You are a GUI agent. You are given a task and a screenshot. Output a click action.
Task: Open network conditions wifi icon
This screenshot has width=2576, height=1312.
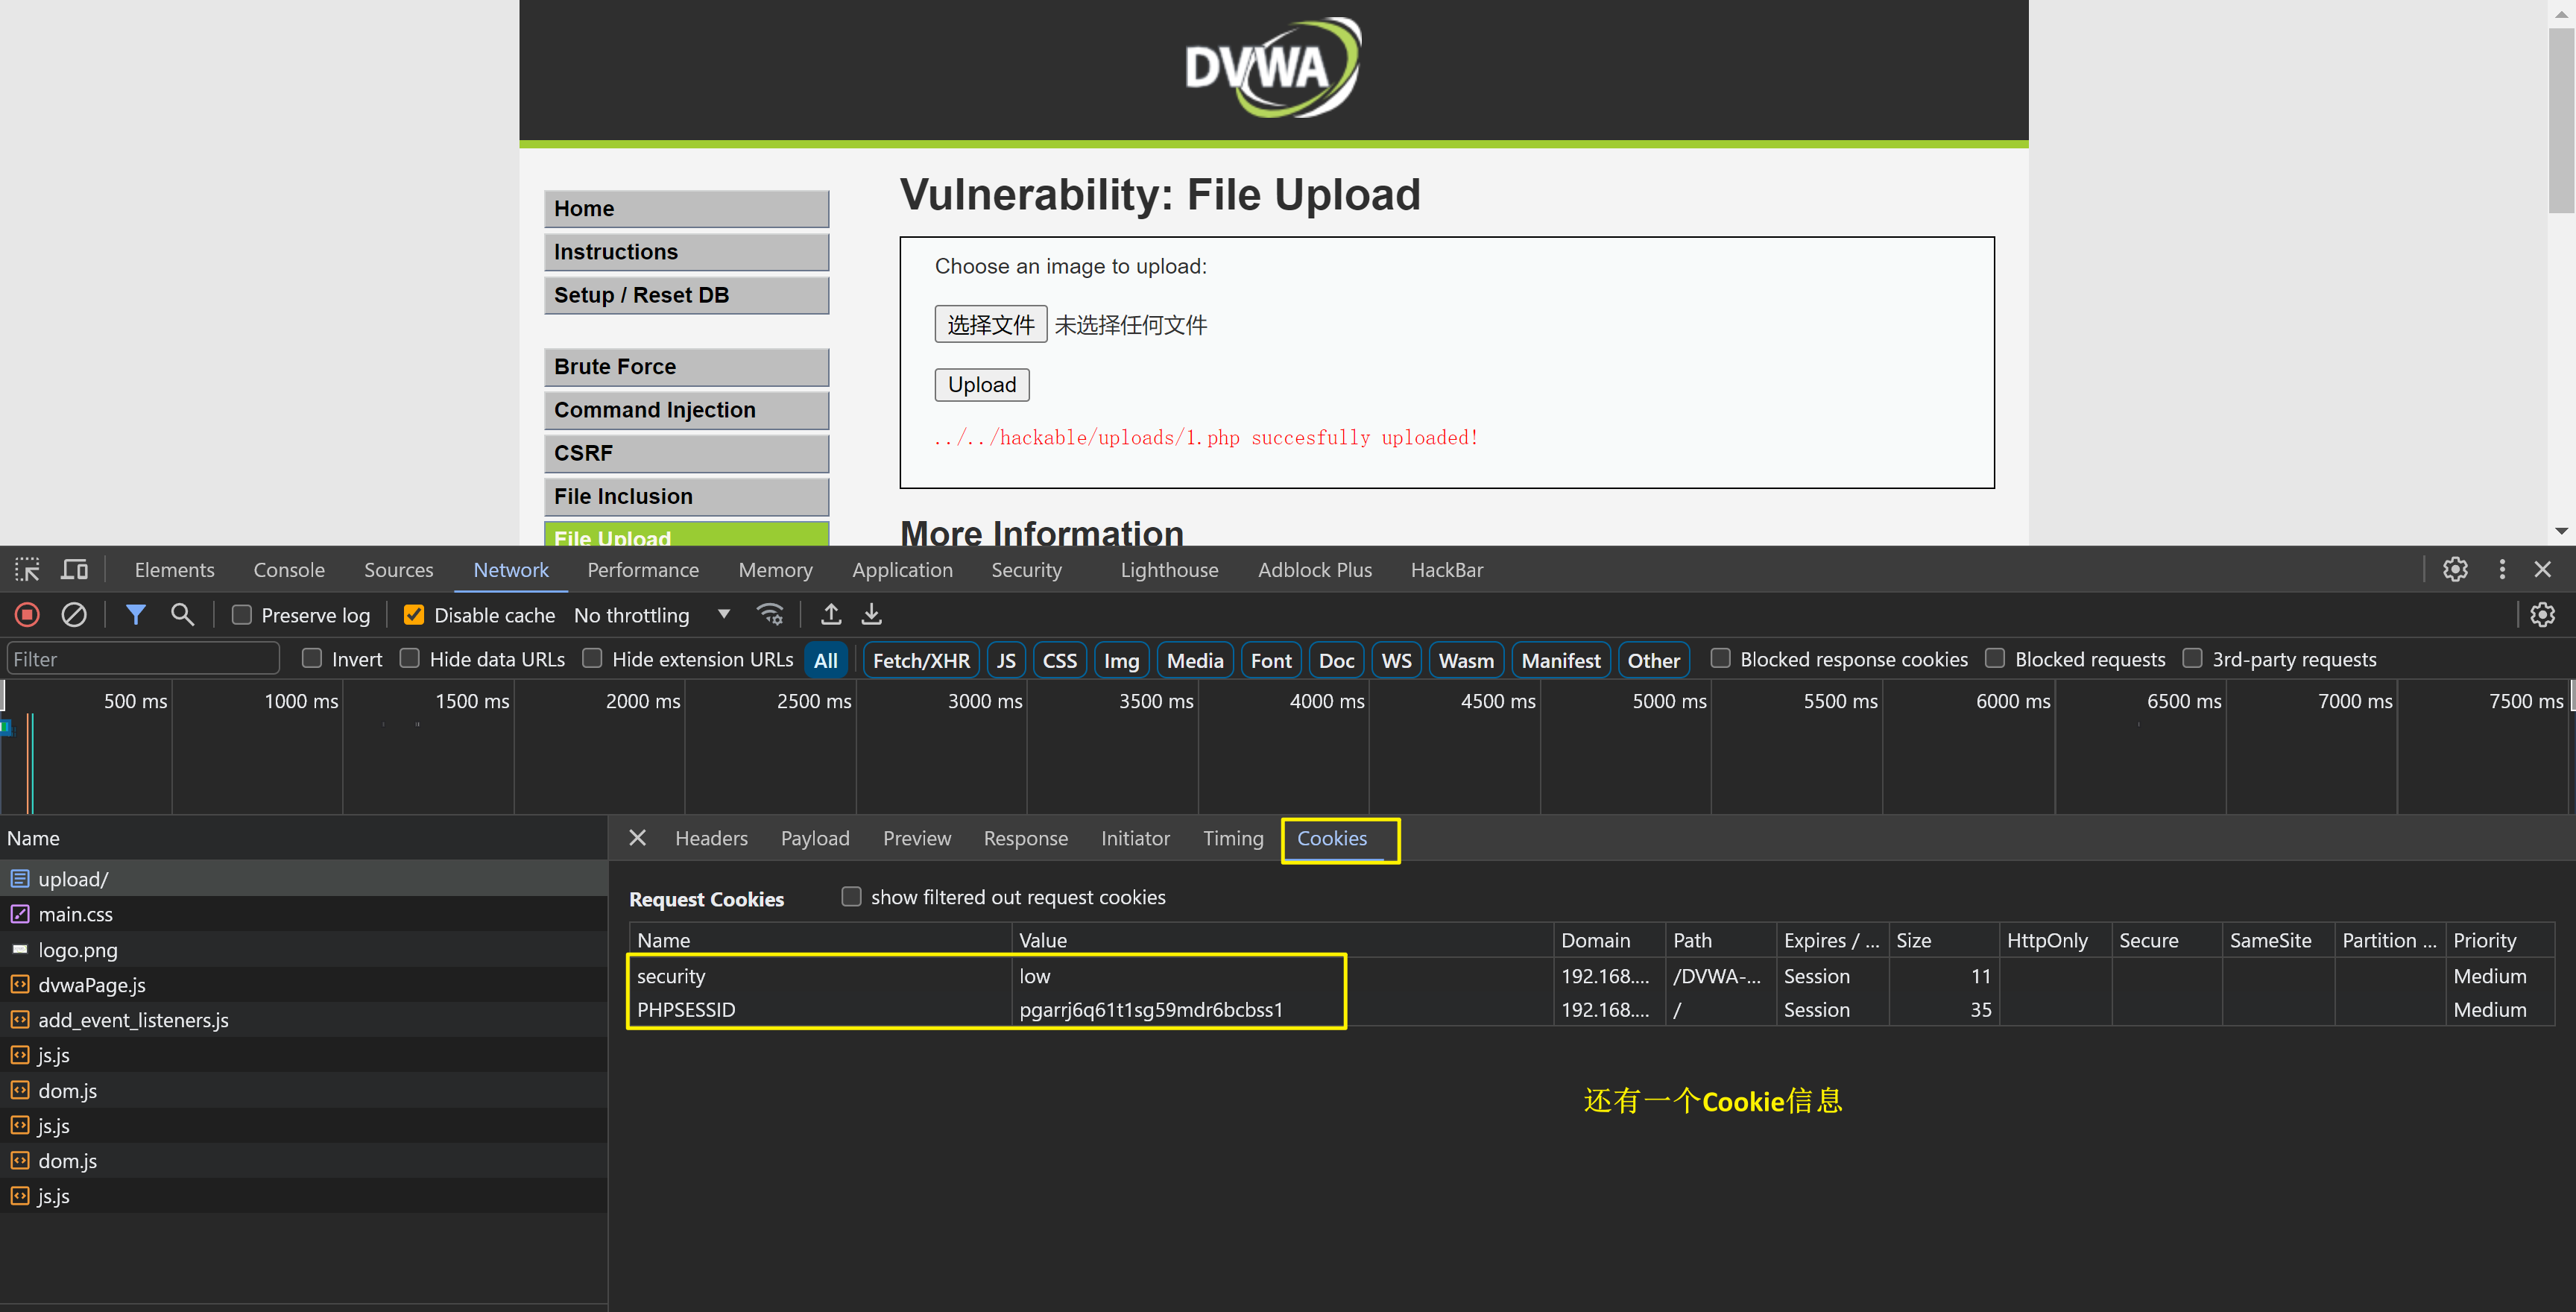click(769, 614)
